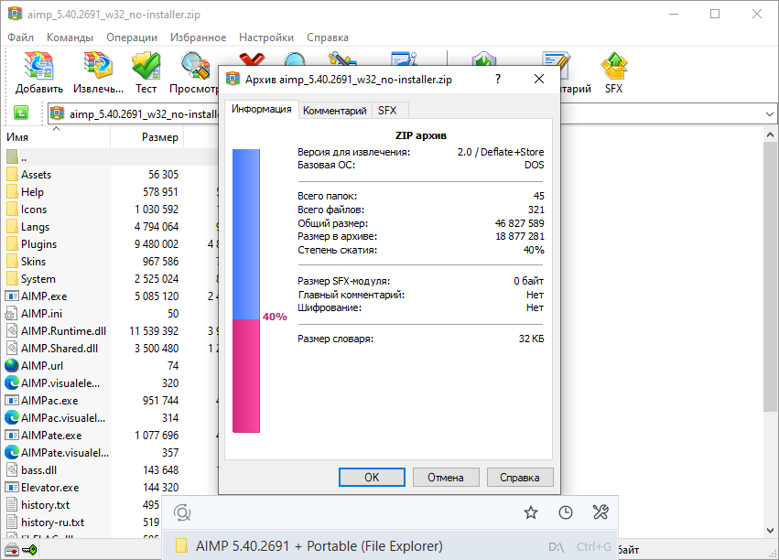Click the AIMPate.visualel... Edge icon

pos(12,452)
